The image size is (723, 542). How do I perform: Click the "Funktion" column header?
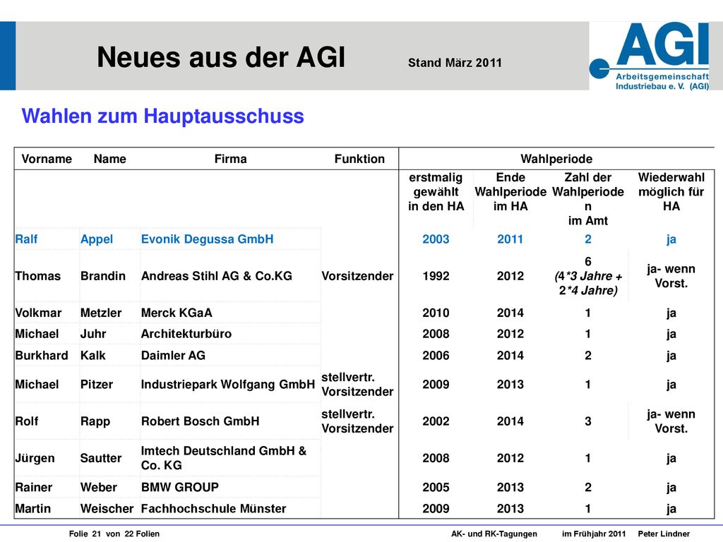(x=359, y=159)
